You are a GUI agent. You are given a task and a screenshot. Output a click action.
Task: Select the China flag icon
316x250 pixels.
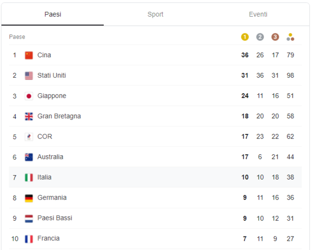29,55
